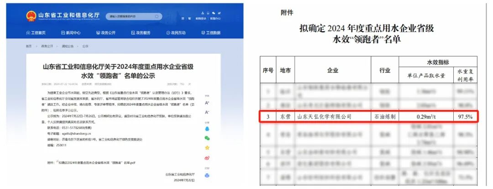Go to 首页 in the breadcrumb
The image size is (493, 189).
(x=29, y=46)
